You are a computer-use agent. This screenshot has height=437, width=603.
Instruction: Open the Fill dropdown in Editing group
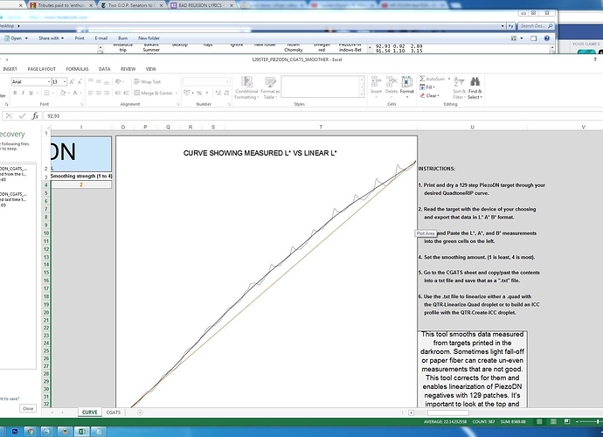(427, 87)
